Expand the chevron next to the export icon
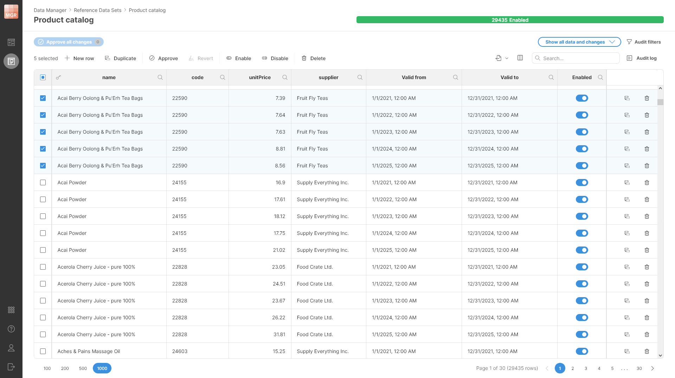 507,58
